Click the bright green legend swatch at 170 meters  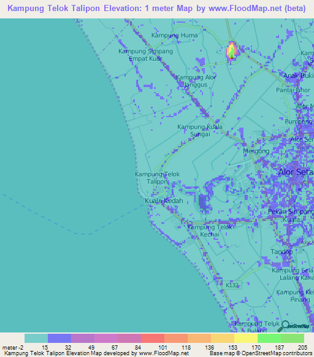click(269, 338)
